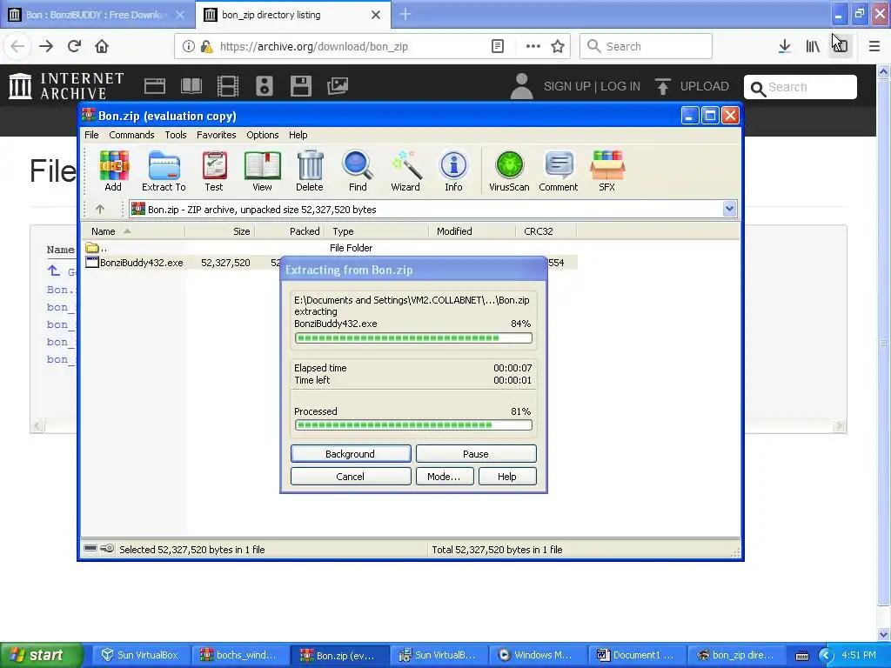
Task: Click the Delete trash can icon
Action: pyautogui.click(x=310, y=171)
